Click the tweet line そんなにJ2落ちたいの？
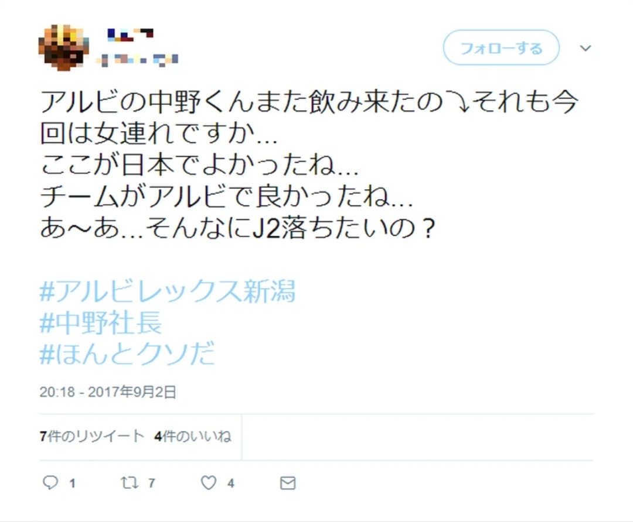This screenshot has width=633, height=522. coord(290,229)
